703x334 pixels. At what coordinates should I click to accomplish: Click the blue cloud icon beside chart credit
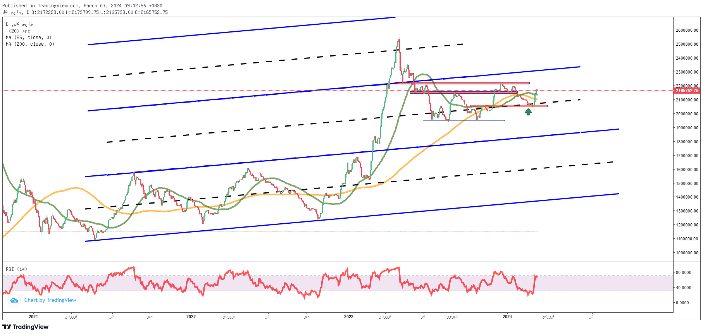coord(14,300)
